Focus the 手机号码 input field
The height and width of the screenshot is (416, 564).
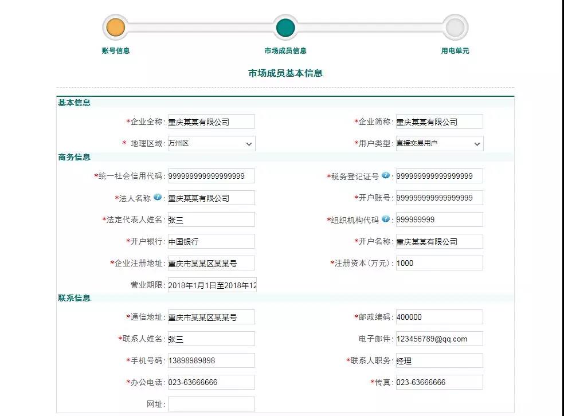click(x=210, y=360)
